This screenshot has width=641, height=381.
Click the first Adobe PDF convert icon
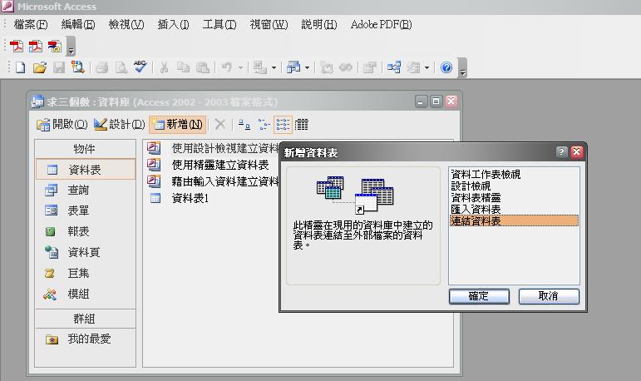coord(17,46)
